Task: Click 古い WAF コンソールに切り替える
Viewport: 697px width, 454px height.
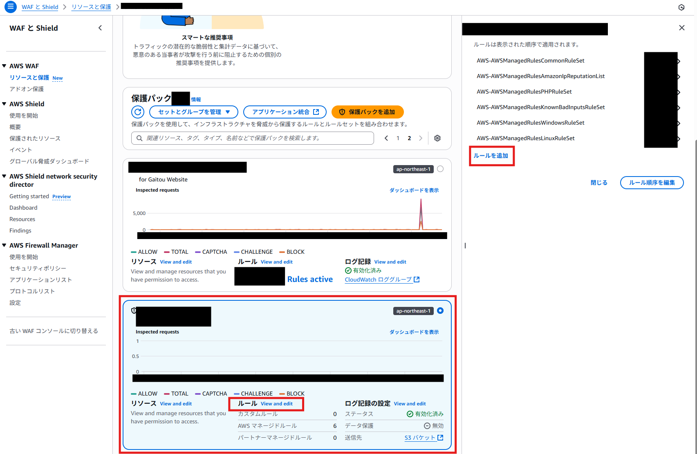Action: (x=54, y=331)
